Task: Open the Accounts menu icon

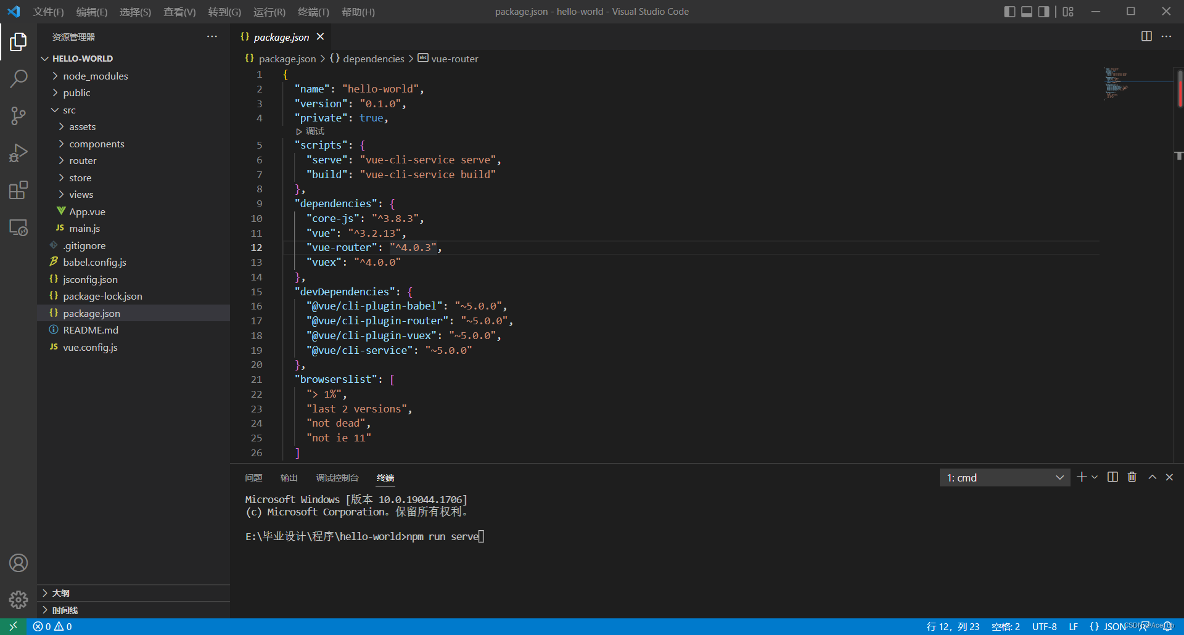Action: 18,563
